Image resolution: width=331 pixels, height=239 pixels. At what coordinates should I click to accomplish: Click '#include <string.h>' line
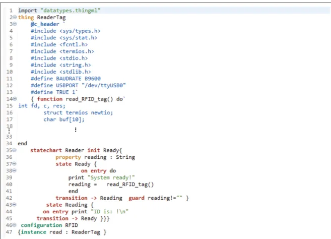tap(61, 65)
